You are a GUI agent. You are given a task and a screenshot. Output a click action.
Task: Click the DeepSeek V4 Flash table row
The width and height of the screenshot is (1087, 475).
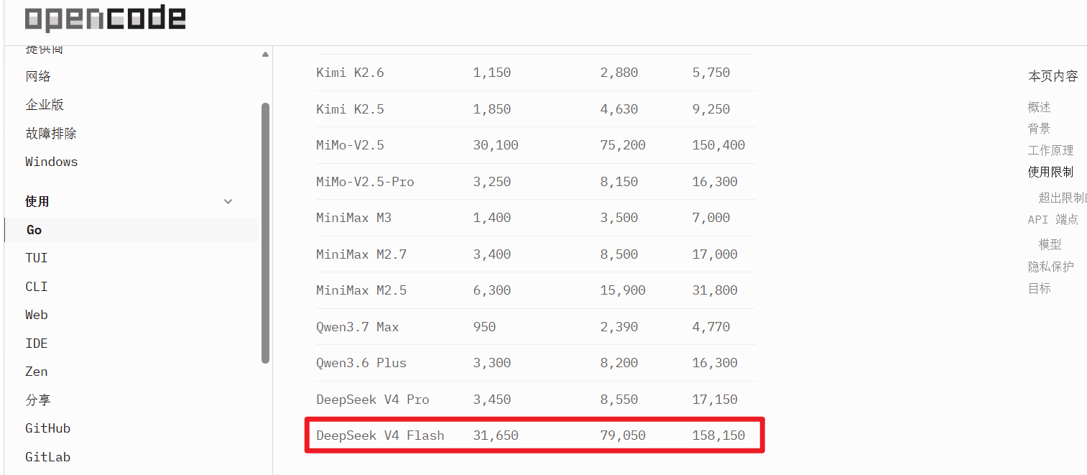tap(535, 435)
